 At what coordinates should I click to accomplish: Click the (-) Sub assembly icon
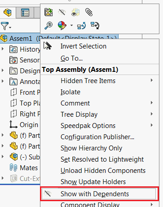click(x=13, y=157)
